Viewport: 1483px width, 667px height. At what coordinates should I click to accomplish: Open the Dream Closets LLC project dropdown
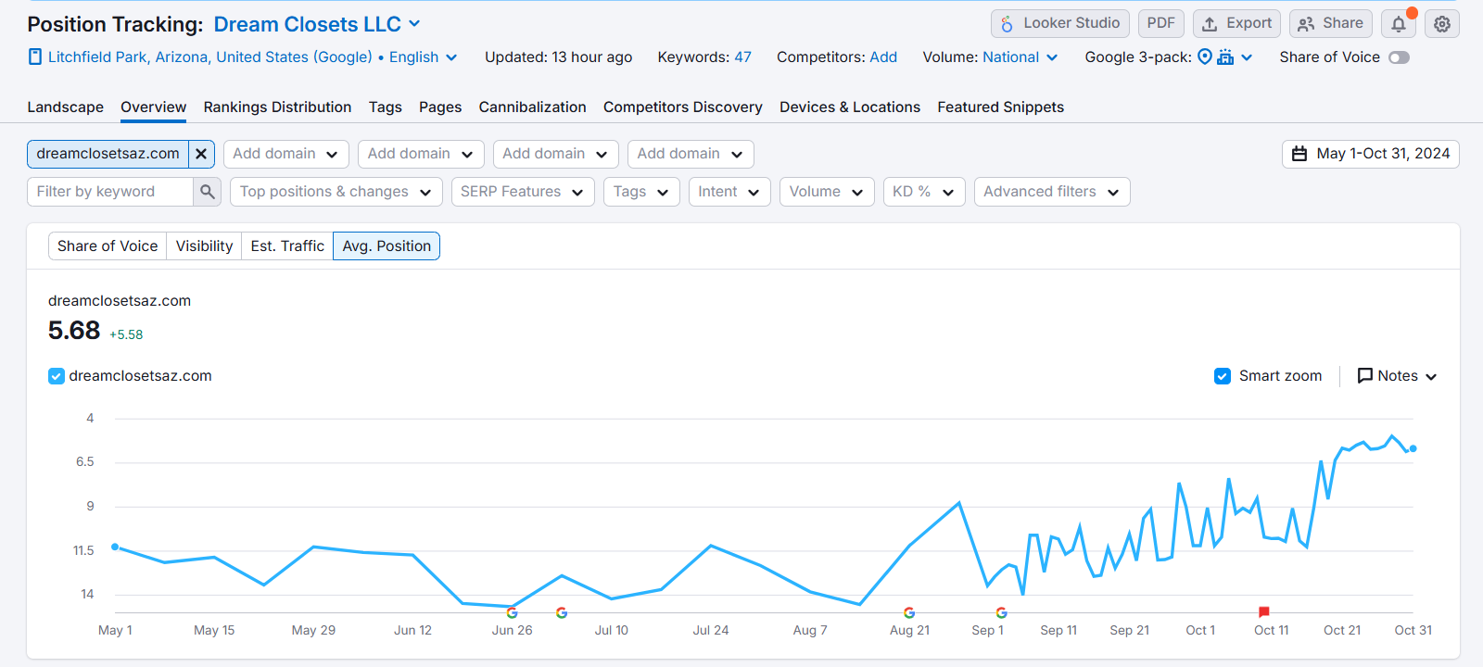click(317, 24)
